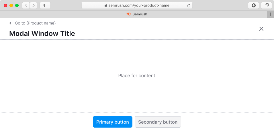The image size is (274, 131).
Task: Click the left arrow beside Go to
Action: [x=11, y=23]
